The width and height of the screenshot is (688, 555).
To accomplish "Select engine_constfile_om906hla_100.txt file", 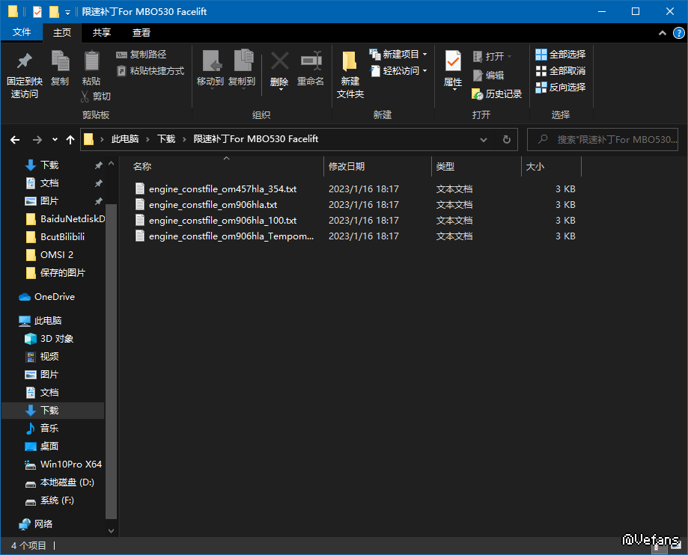I will point(222,221).
